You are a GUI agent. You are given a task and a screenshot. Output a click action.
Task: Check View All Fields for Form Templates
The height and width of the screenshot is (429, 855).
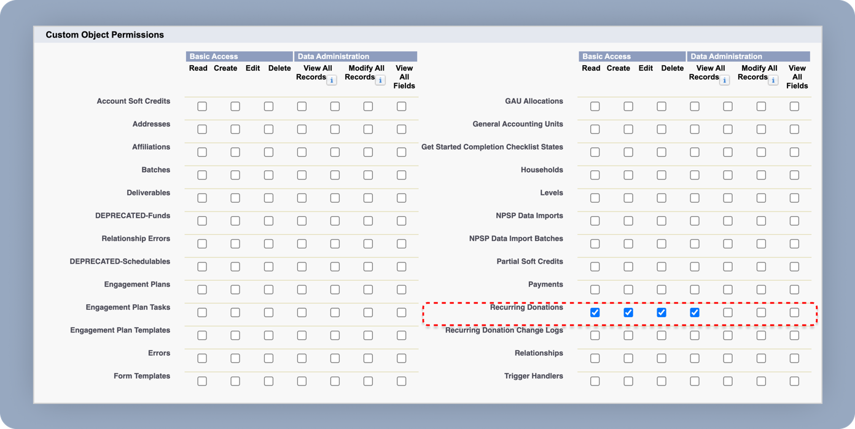click(x=401, y=381)
